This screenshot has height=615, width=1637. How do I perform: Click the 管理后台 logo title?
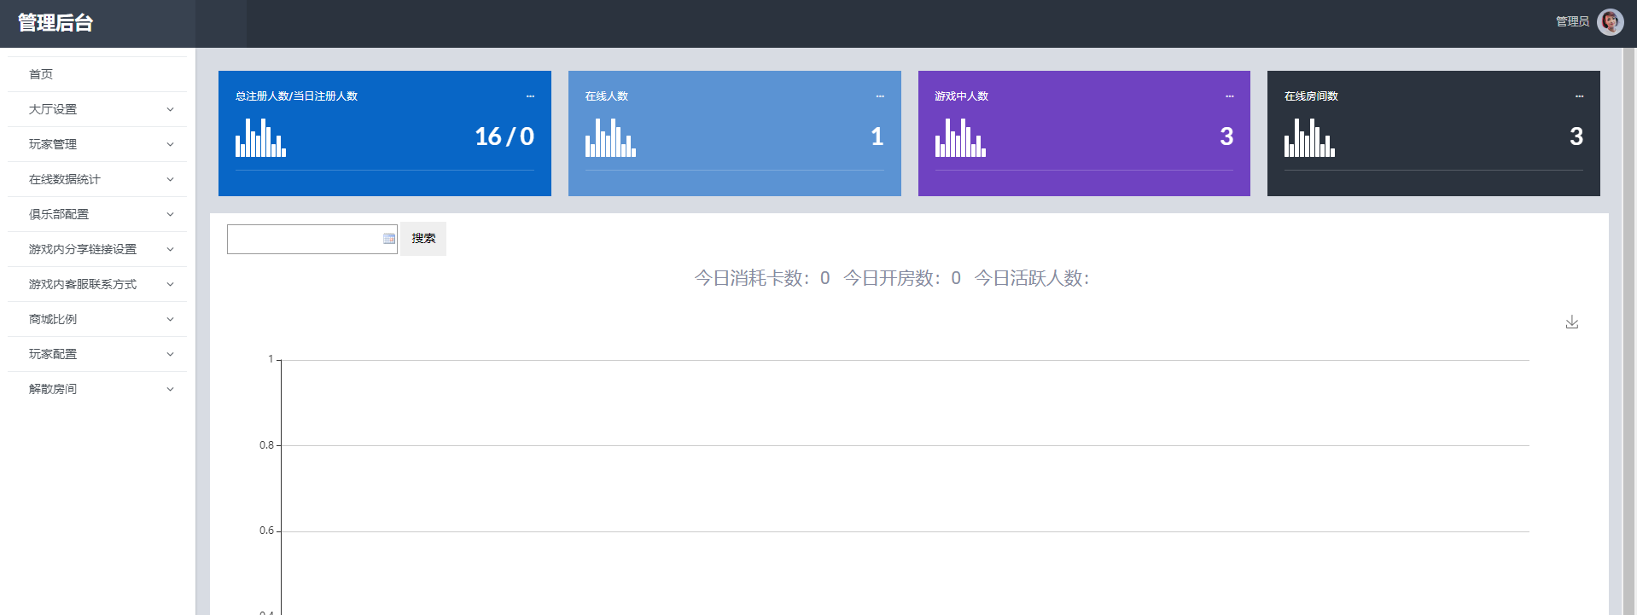[x=55, y=23]
